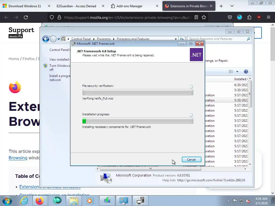Click the File security verification progress bar

(138, 92)
